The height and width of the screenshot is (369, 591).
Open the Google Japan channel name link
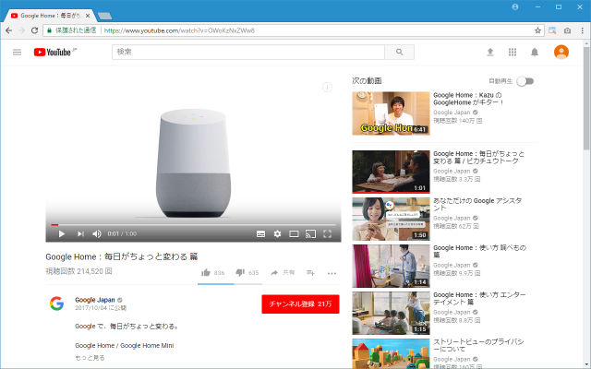pos(95,300)
